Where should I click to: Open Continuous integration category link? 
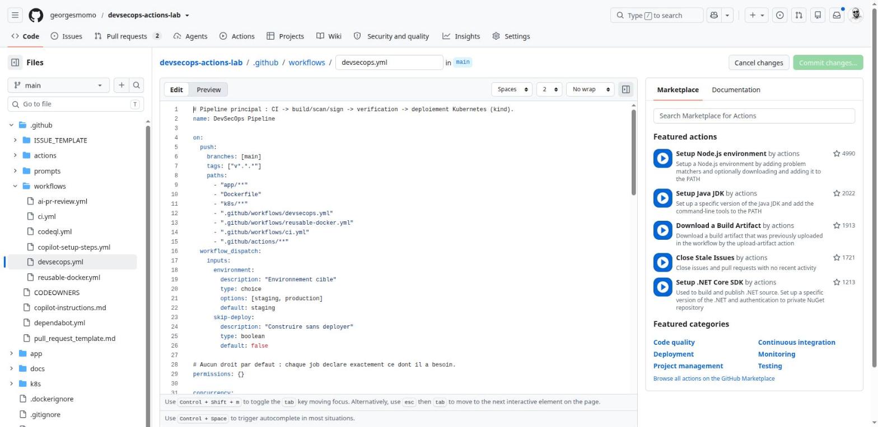(796, 342)
